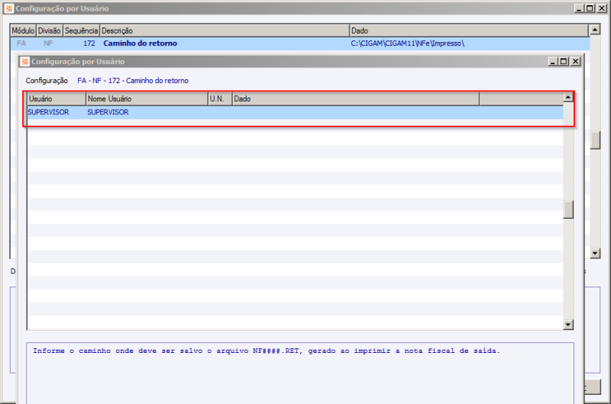Maximize the outer Configuração por Usuário window
The image size is (611, 404).
point(590,8)
